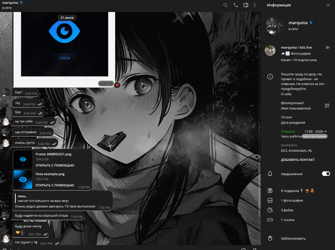Click the 692945634 ID text
The image size is (335, 250).
289,145
